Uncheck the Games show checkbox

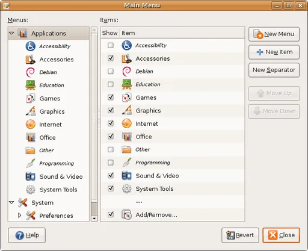[111, 98]
